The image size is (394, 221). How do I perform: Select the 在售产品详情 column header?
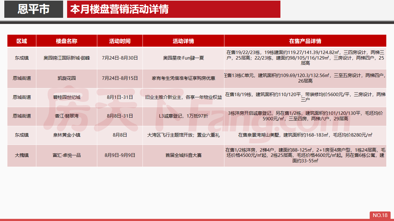point(305,41)
